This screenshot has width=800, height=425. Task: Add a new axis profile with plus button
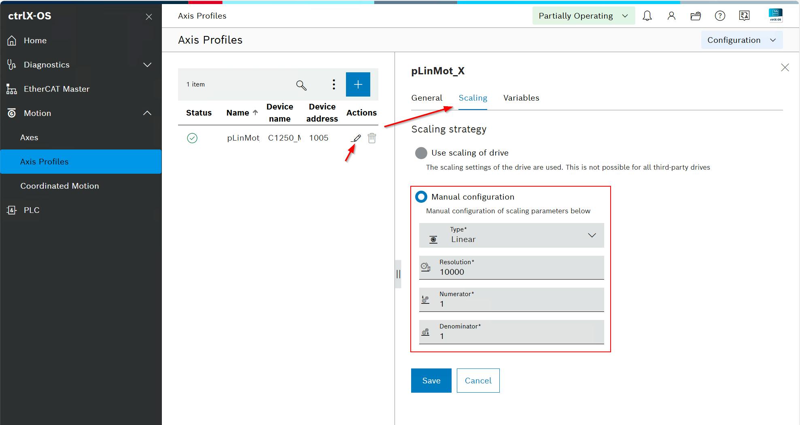click(358, 84)
